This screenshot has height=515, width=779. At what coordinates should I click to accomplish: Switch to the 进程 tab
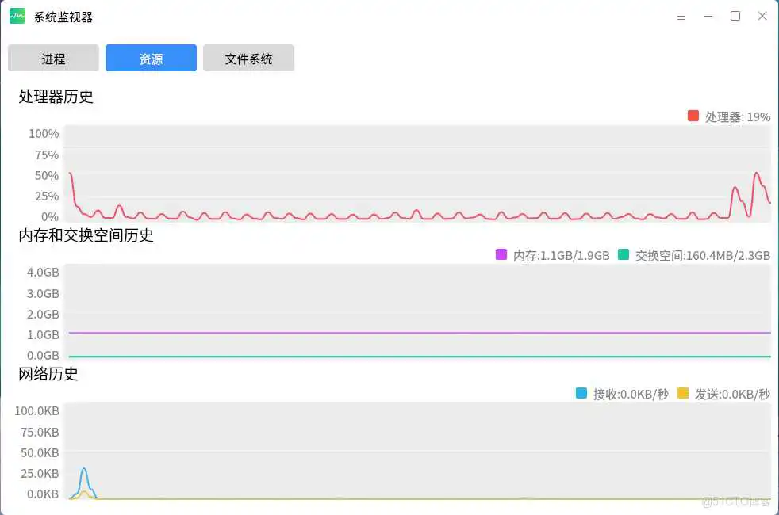pyautogui.click(x=53, y=58)
